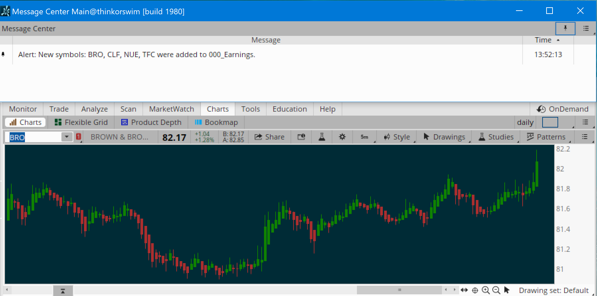Open the Charts sub-tab list menu icon

click(x=585, y=122)
